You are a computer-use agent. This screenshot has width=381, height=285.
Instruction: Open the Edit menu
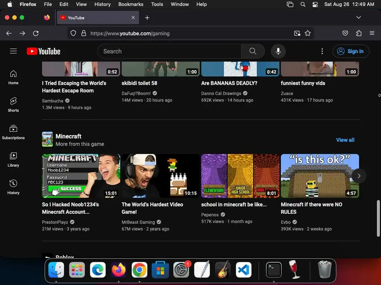click(64, 4)
